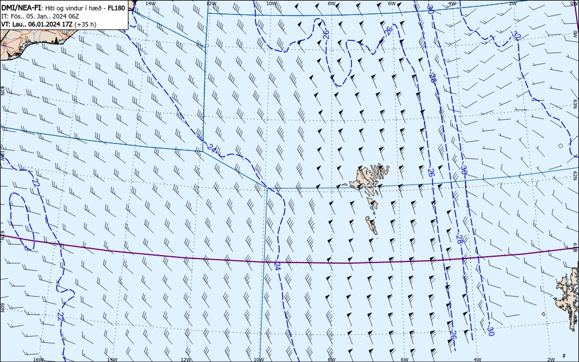Click the '6W' longitude label on the top edge
Viewport: 579px width, 362px height.
point(392,3)
